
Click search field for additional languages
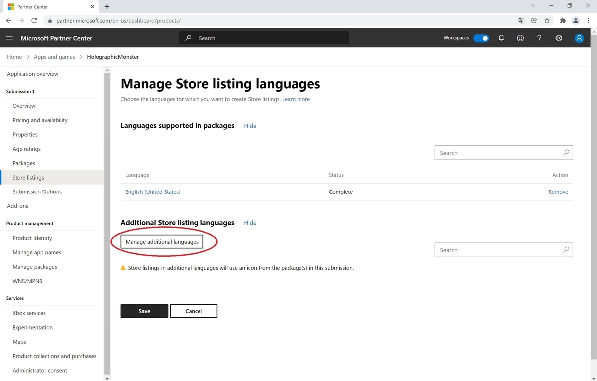coord(503,250)
